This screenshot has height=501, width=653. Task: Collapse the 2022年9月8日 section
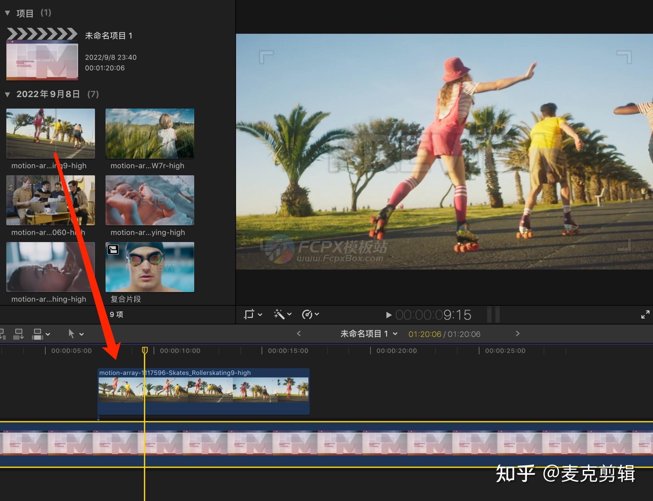[x=8, y=94]
